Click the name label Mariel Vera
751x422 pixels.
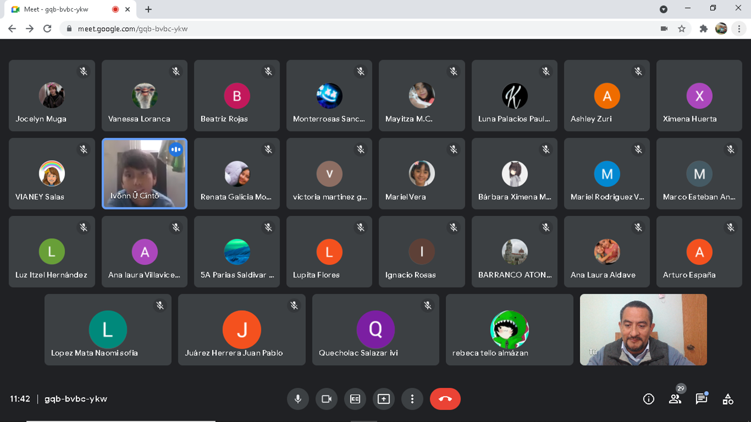[405, 197]
